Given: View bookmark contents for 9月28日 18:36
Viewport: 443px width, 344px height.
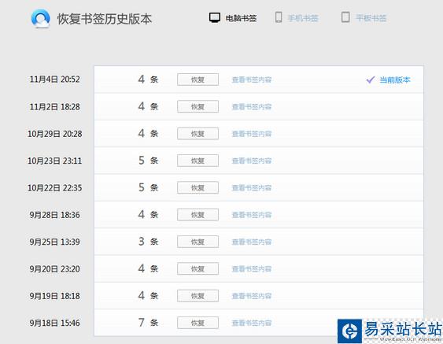Looking at the screenshot, I should coord(252,215).
